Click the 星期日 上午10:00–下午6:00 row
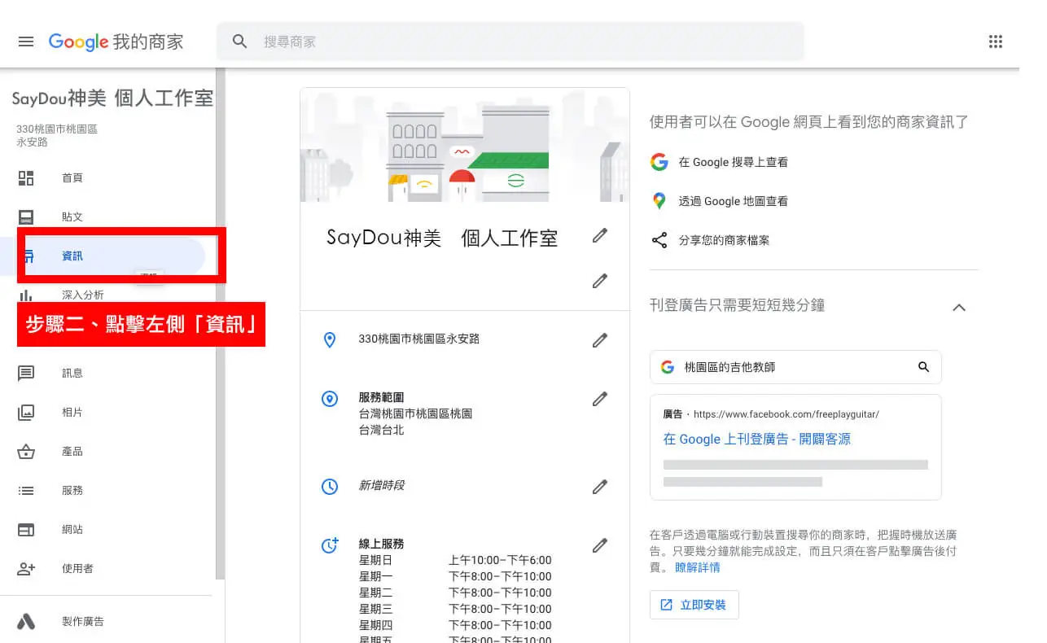This screenshot has height=643, width=1047. pyautogui.click(x=455, y=560)
